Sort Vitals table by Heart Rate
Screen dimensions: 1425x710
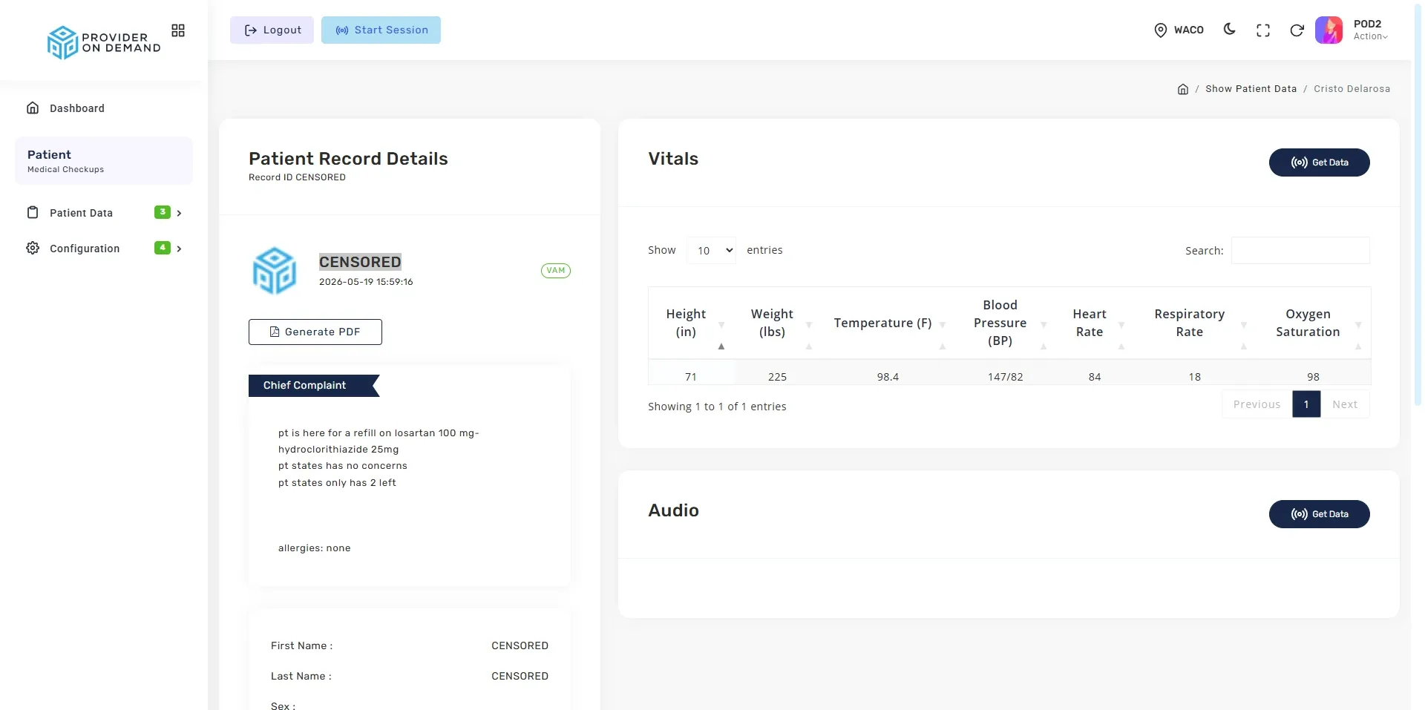tap(1094, 323)
